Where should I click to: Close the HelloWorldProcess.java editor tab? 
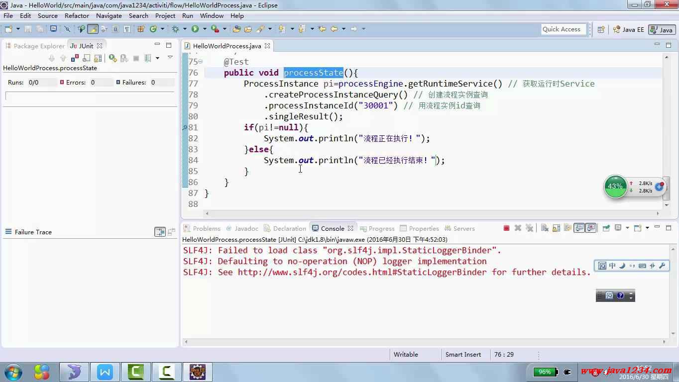point(267,46)
